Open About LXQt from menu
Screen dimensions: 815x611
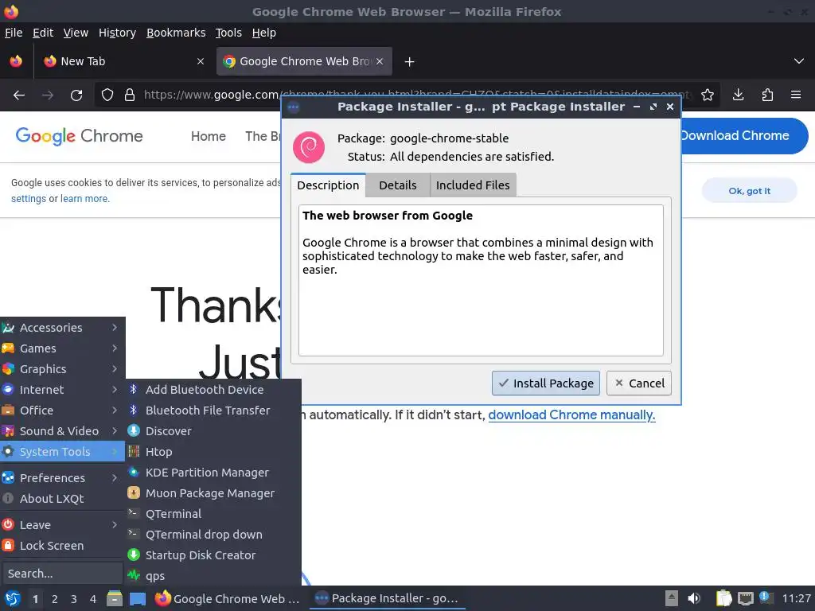coord(62,499)
